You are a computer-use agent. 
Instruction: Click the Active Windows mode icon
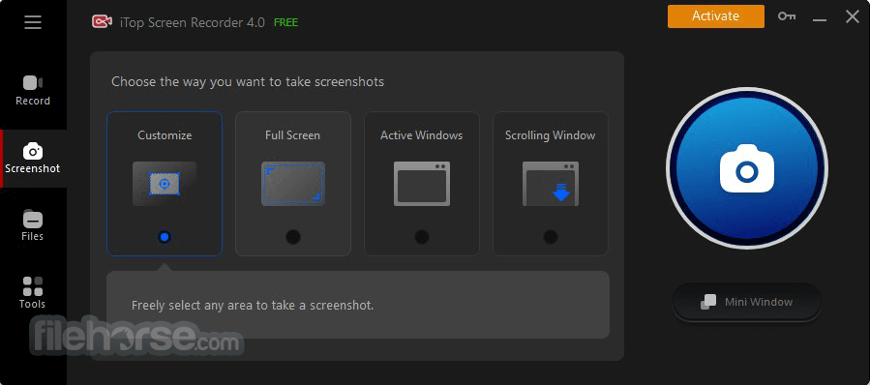tap(422, 184)
